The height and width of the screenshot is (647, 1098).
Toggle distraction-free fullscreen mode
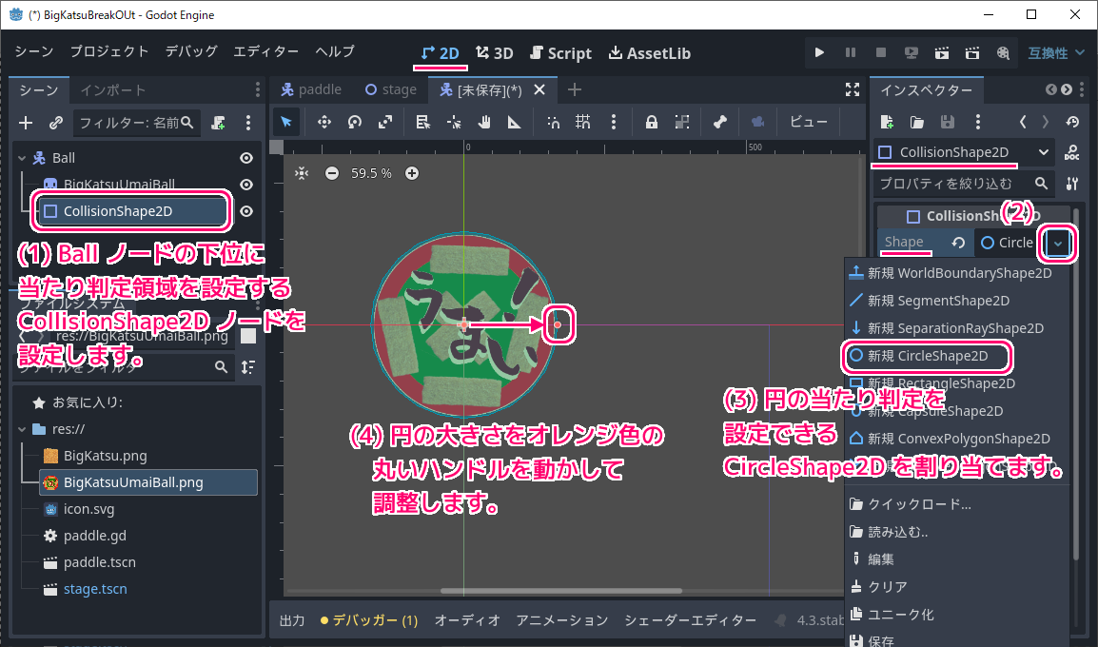853,89
